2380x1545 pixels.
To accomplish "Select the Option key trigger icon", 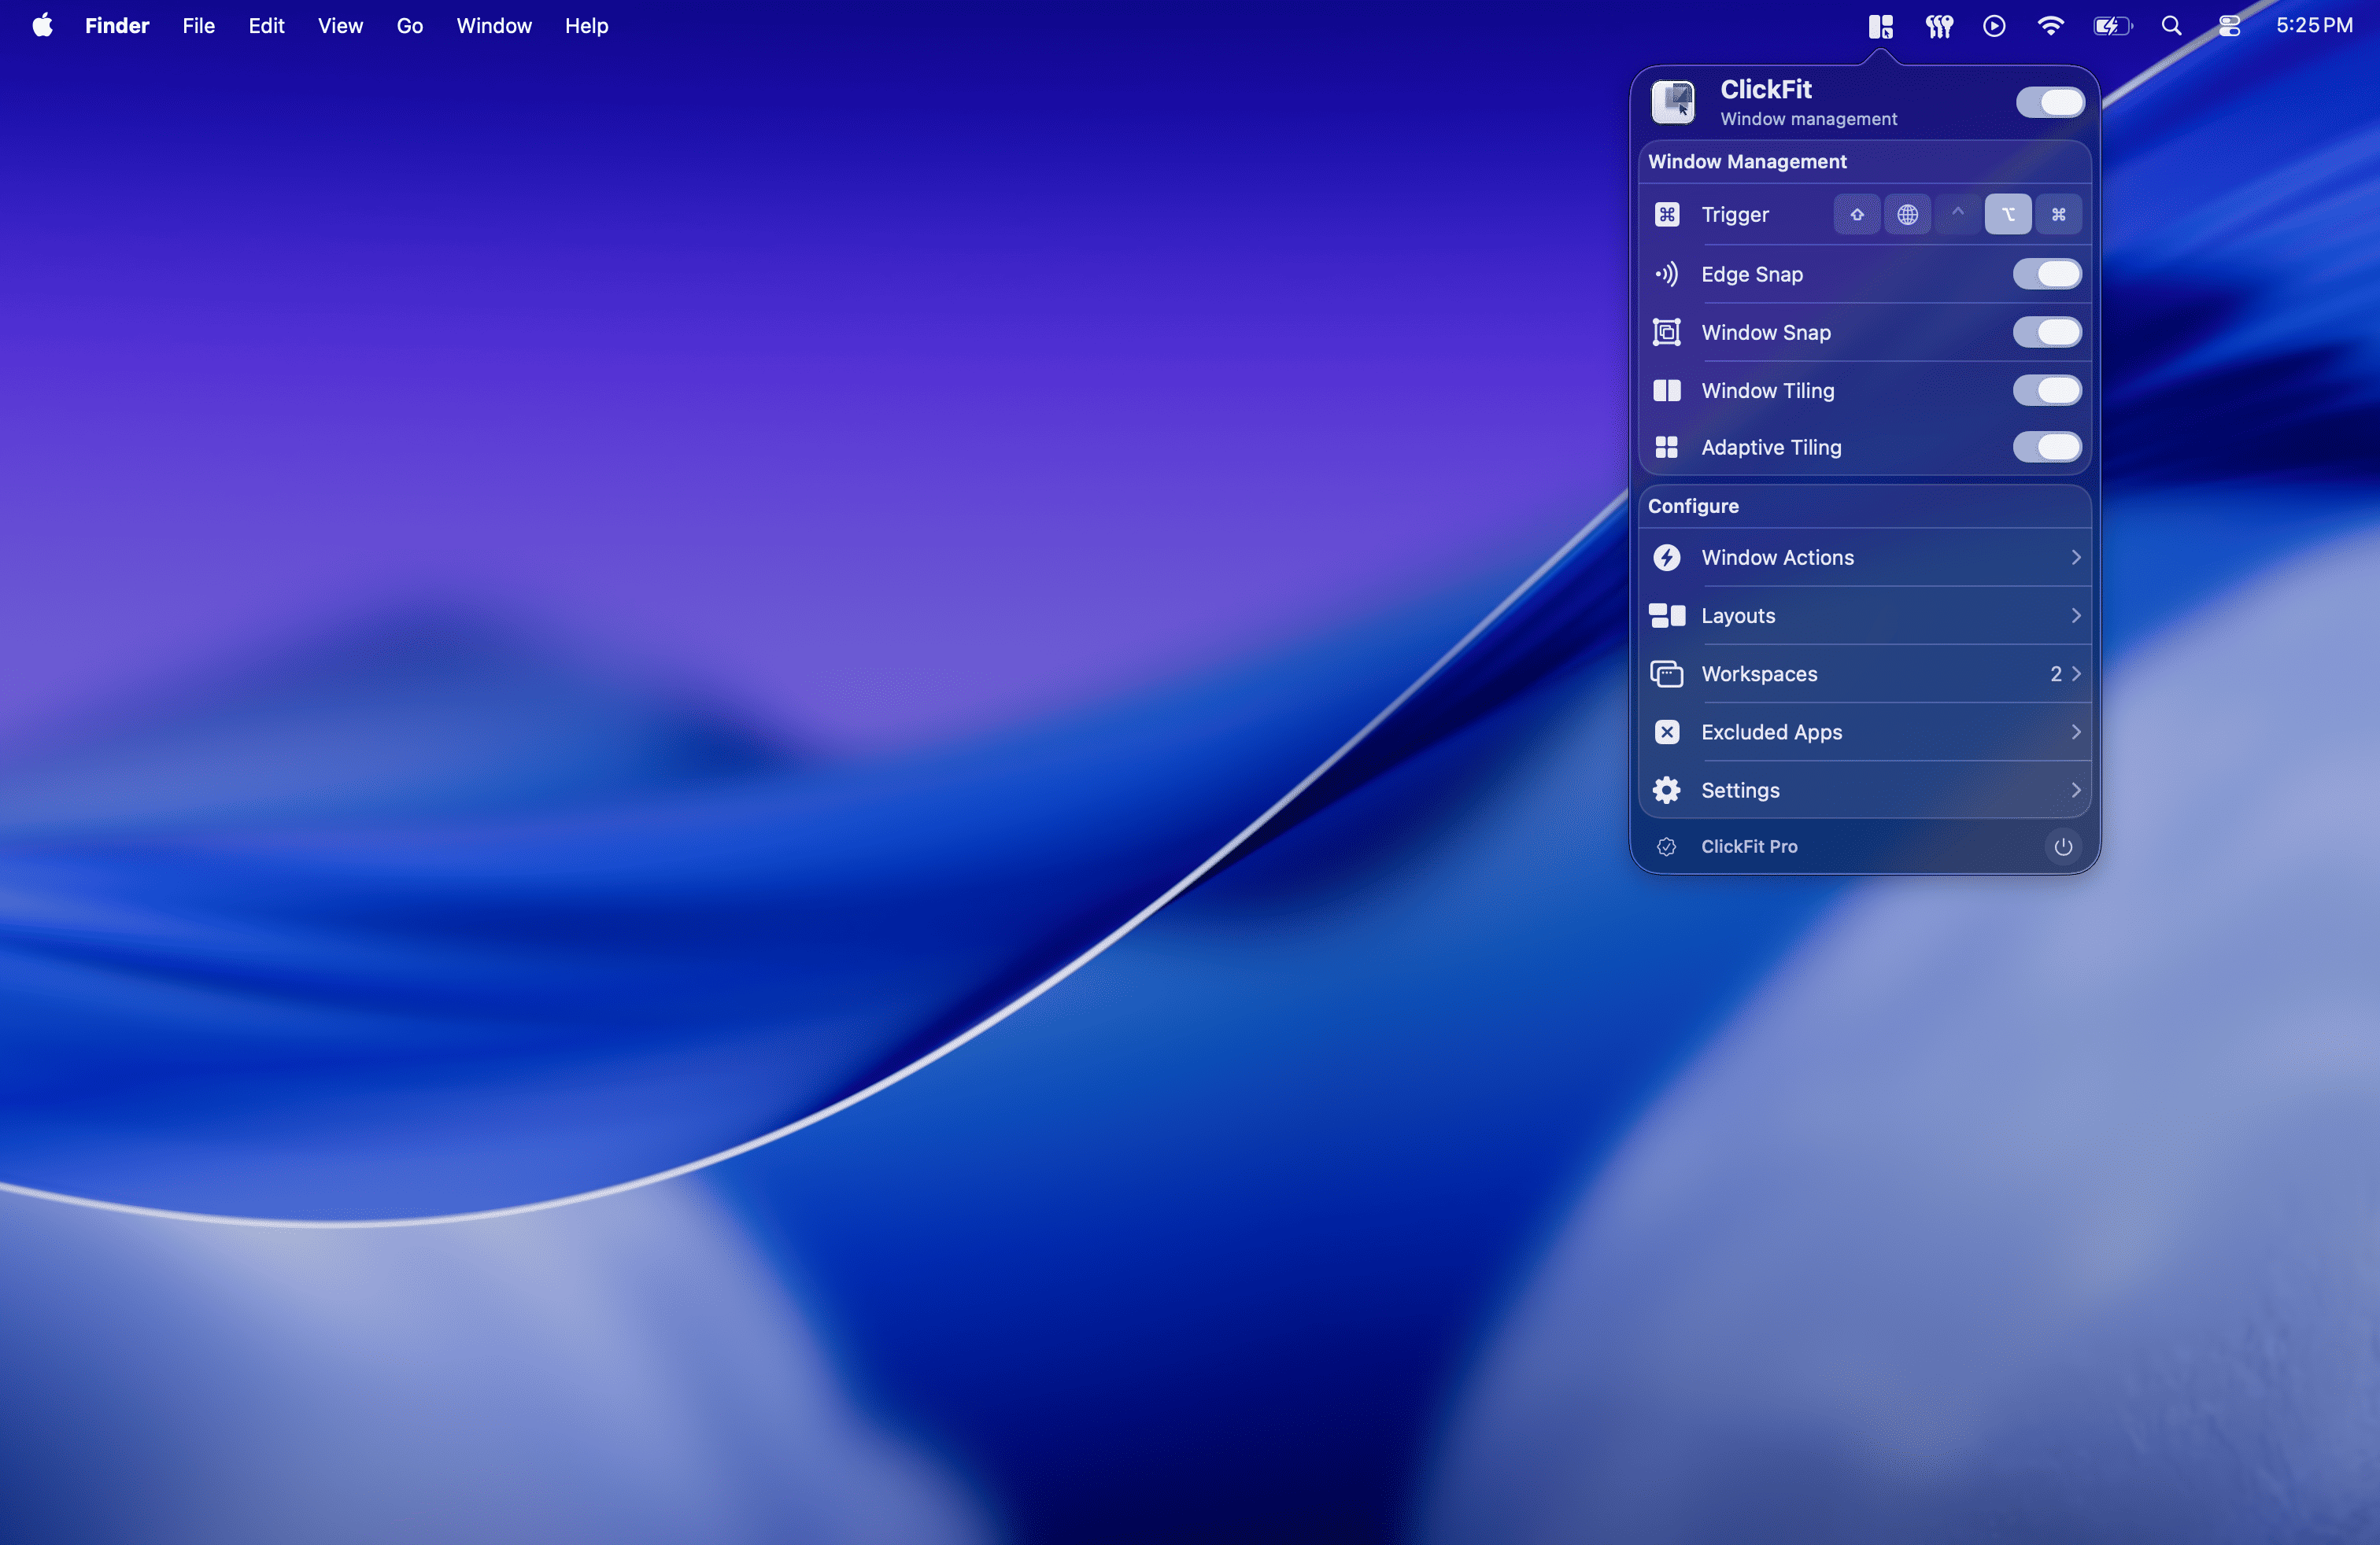I will point(2008,214).
